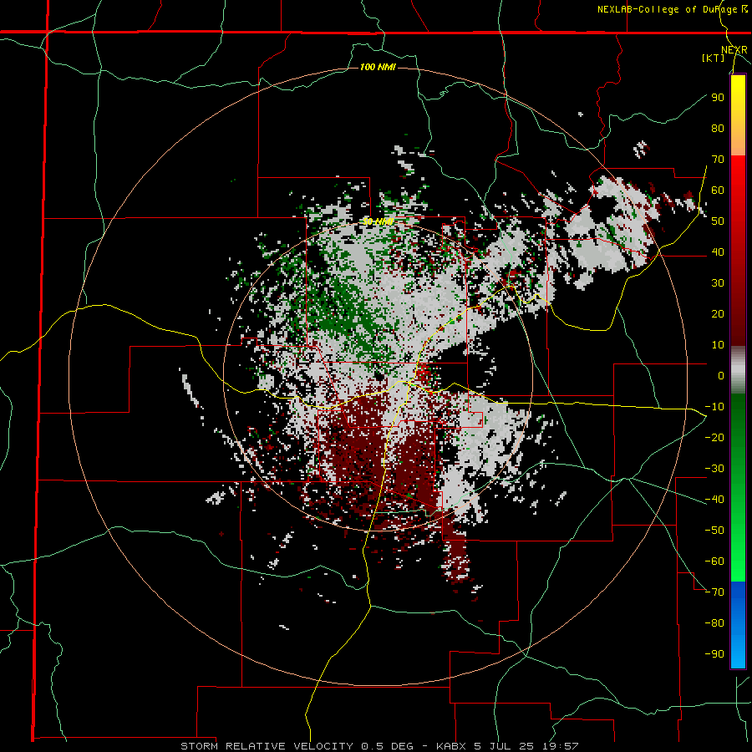Click the 50 NMI range ring label
The width and height of the screenshot is (752, 752).
378,221
